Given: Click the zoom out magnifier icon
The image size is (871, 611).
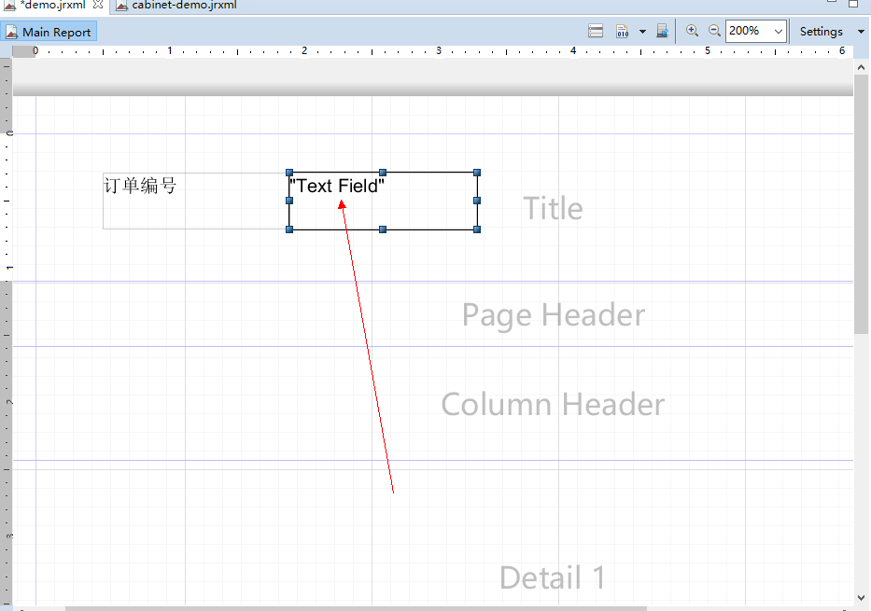Looking at the screenshot, I should [x=714, y=31].
